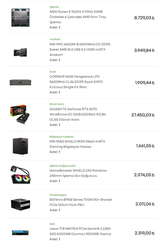The image size is (159, 249).
Task: Open the Bilgisayar Kasaları category
Action: click(62, 137)
